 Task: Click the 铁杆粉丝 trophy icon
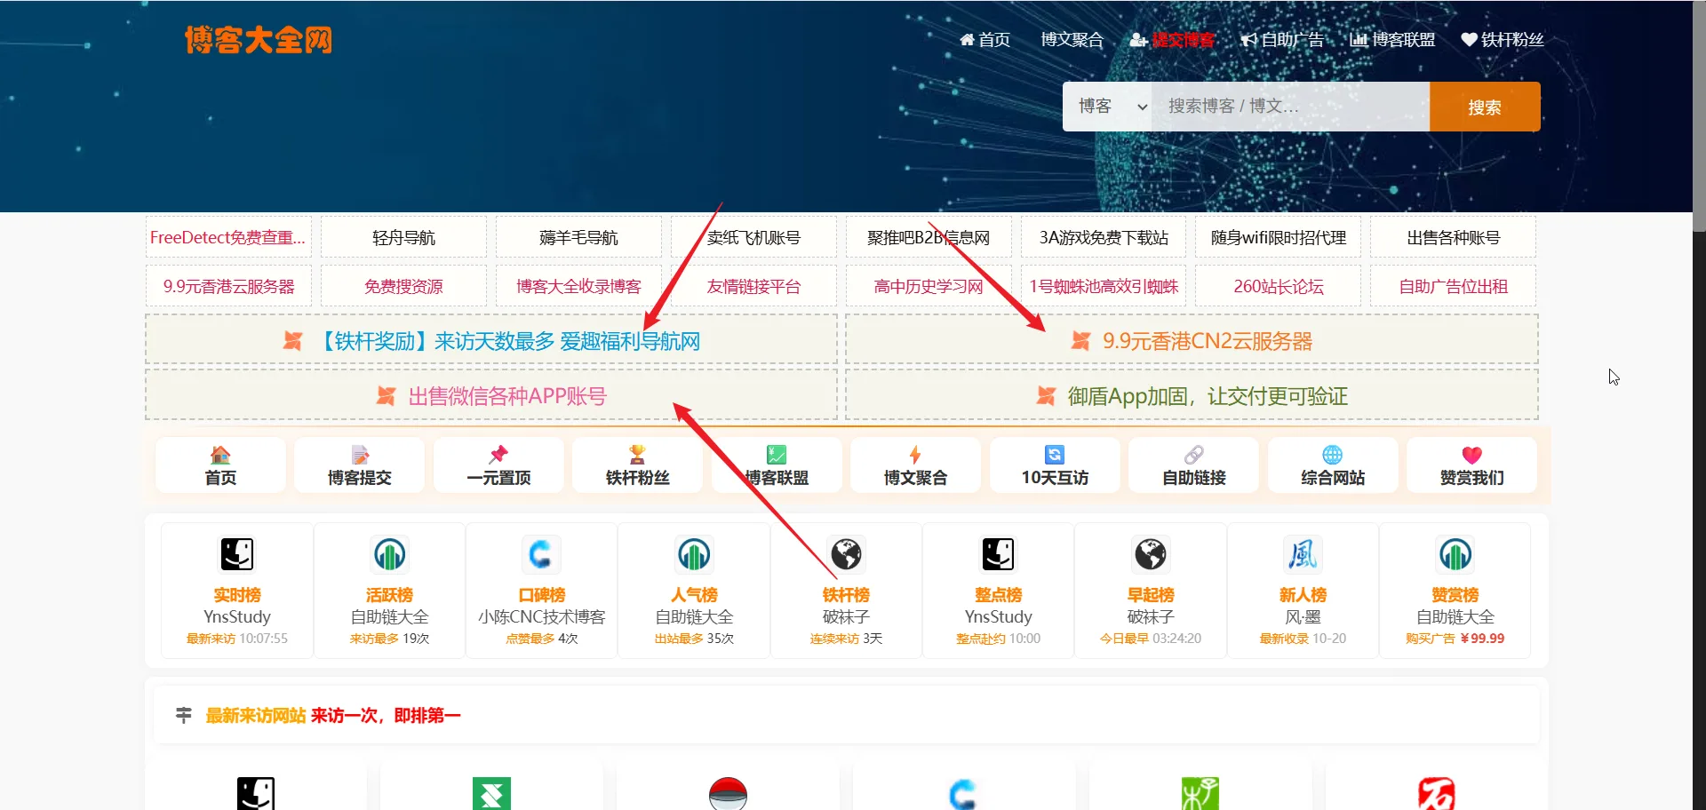[637, 455]
